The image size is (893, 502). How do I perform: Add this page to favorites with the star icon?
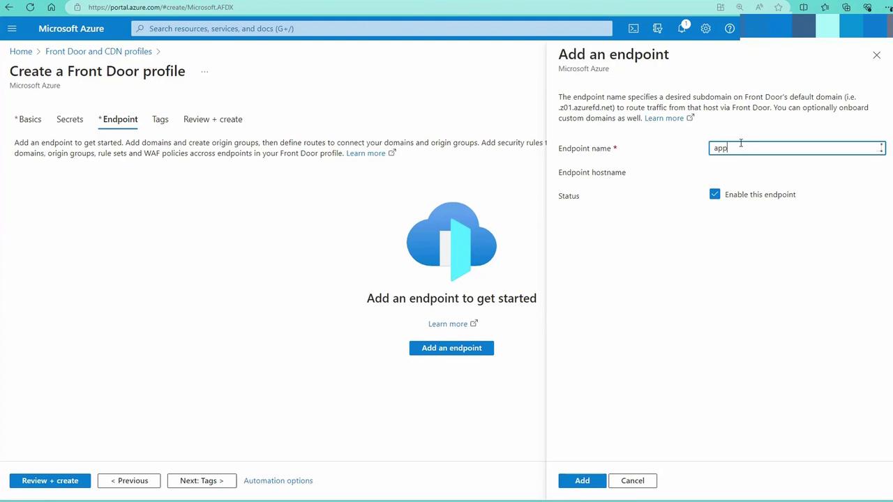click(779, 7)
